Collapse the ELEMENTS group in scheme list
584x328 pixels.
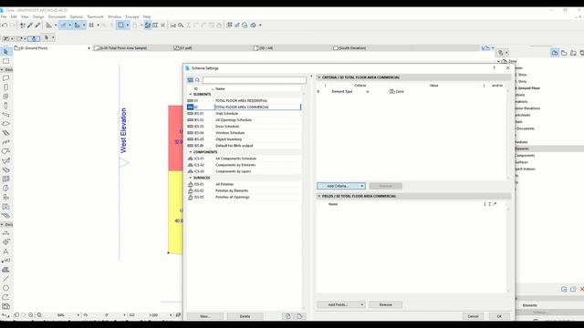coord(191,95)
